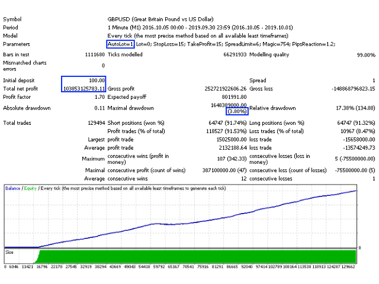Click the Bars in test value 1111680
Screen dimensions: 379x284
(95, 54)
